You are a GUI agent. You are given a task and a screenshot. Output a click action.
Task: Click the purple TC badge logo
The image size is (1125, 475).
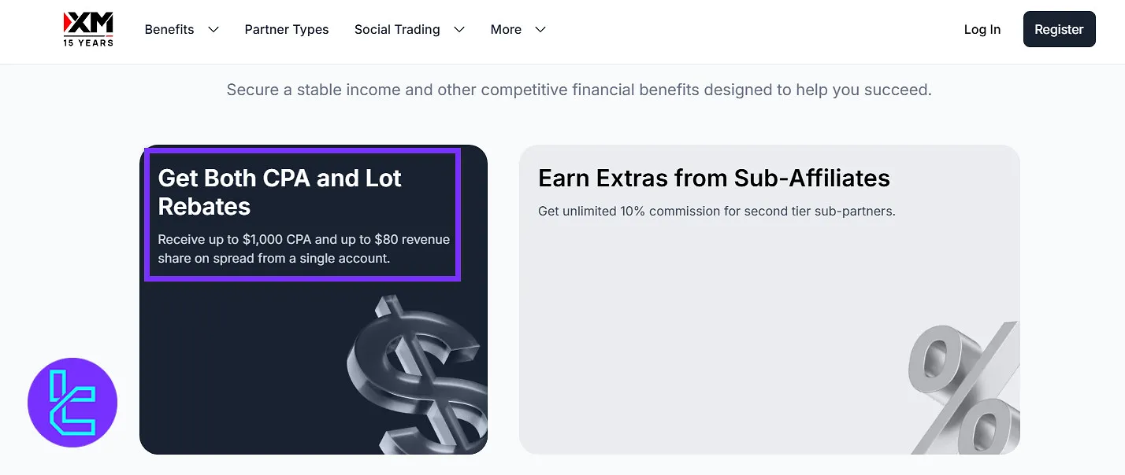pyautogui.click(x=72, y=403)
